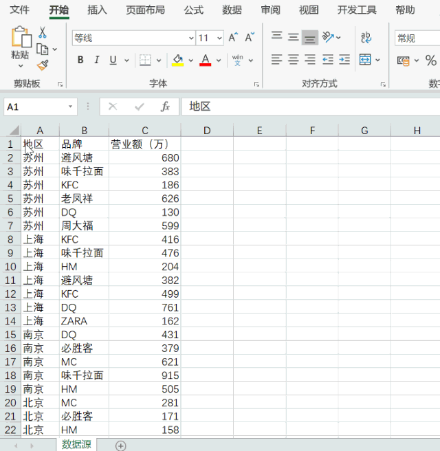
Task: Add a new sheet with plus icon
Action: coord(121,445)
